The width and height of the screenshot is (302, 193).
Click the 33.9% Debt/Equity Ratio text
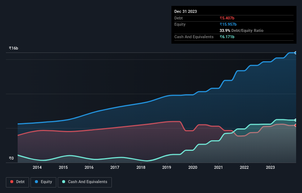pyautogui.click(x=242, y=30)
